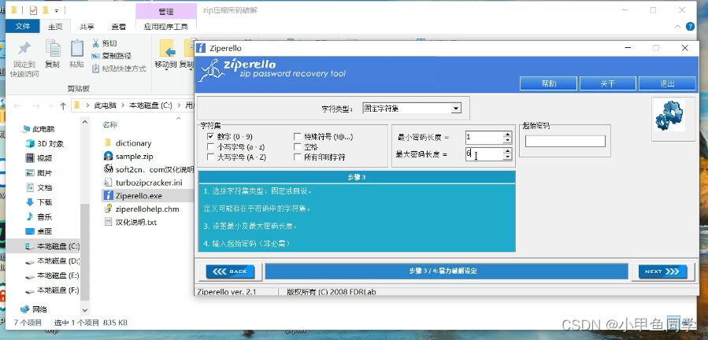Image resolution: width=708 pixels, height=340 pixels.
Task: Switch to the 共享 ribbon tab
Action: point(87,27)
